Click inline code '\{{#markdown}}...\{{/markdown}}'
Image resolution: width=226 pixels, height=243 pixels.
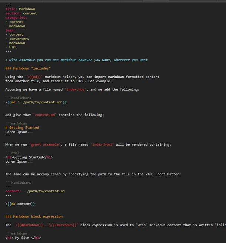(x=46, y=225)
